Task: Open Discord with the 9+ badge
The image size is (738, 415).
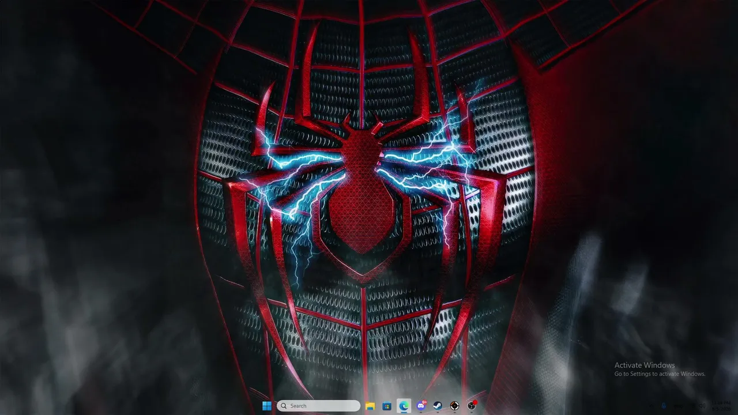Action: click(421, 406)
